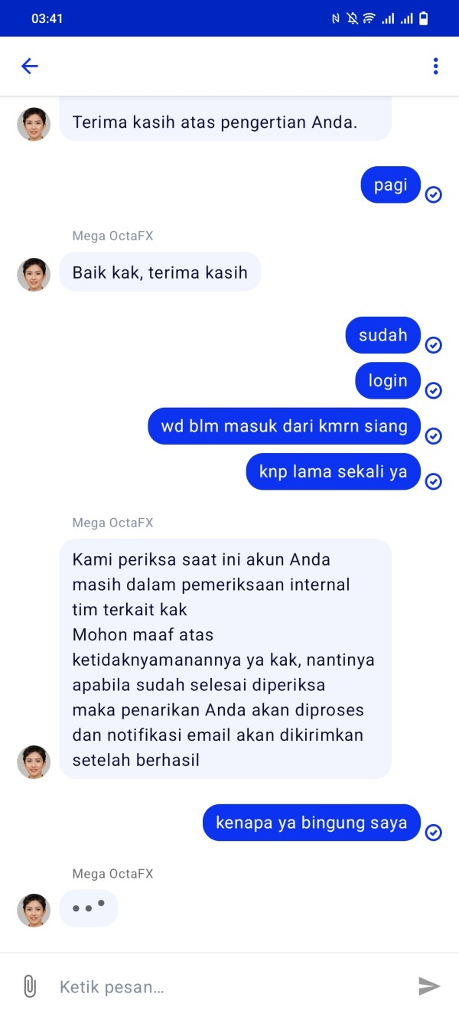
Task: Select the 'Terima kasih atas pengertian Anda.' message
Action: pyautogui.click(x=226, y=122)
